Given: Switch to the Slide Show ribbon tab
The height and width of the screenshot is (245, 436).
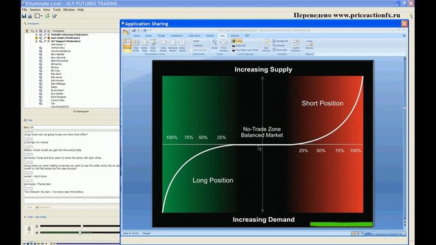Looking at the screenshot, I should tap(194, 36).
